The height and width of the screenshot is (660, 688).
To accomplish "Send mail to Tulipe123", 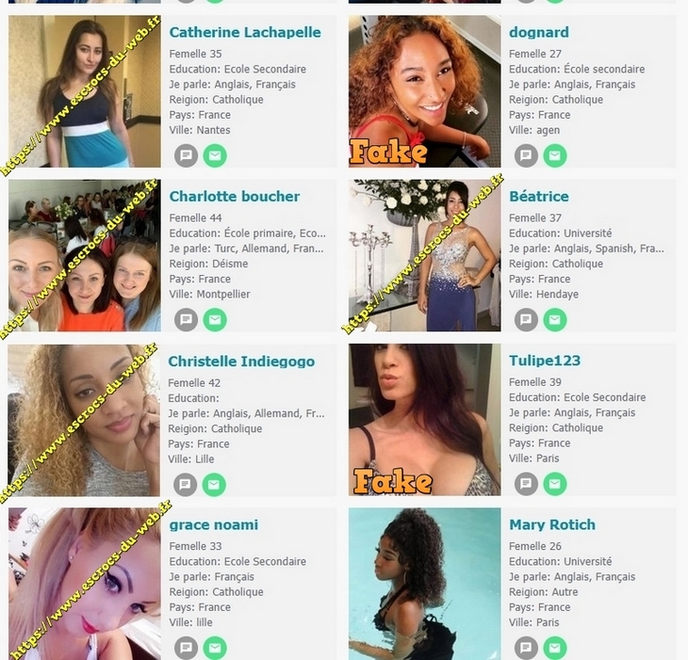I will [555, 484].
